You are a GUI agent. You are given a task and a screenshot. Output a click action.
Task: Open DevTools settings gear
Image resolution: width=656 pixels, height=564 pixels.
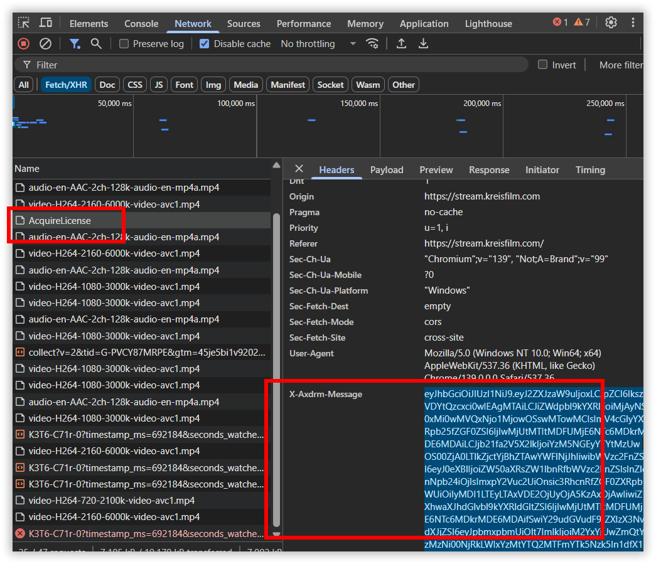tap(611, 23)
